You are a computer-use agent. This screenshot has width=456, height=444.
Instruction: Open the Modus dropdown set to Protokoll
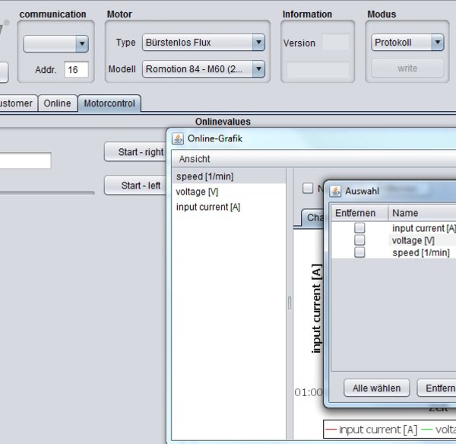tap(437, 43)
